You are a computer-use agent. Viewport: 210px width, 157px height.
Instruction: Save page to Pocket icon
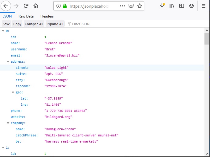pyautogui.click(x=131, y=6)
